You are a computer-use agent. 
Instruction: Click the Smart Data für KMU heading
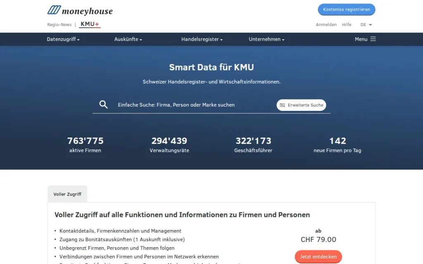coord(211,67)
